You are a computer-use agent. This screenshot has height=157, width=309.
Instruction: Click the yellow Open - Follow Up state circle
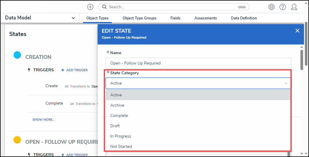[x=17, y=140]
